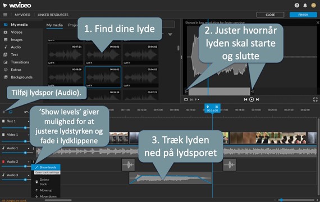Open the Audio library section
The height and width of the screenshot is (202, 320).
point(16,47)
